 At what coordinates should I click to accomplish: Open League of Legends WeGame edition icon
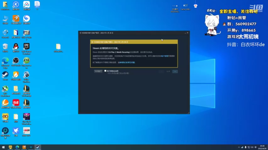26,91
